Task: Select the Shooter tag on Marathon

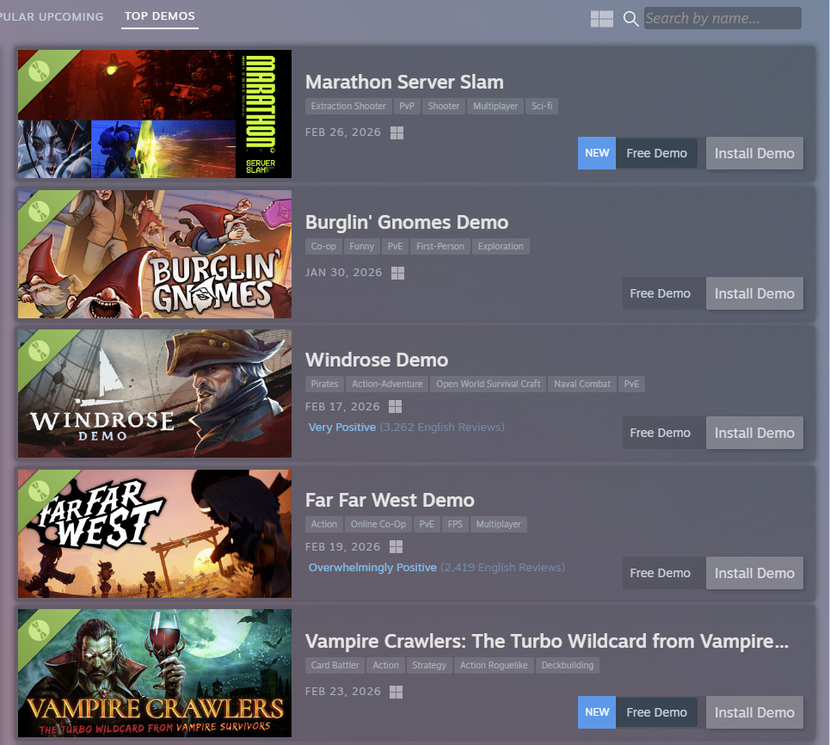Action: [x=444, y=107]
